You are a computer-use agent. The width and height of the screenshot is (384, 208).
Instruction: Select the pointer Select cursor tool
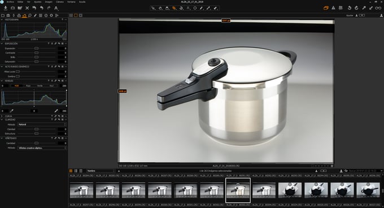[x=153, y=8]
